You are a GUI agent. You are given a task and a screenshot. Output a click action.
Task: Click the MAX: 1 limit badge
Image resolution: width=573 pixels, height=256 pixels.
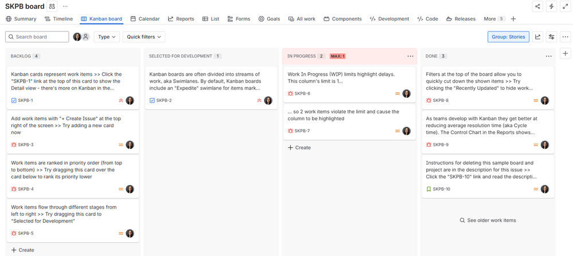click(x=338, y=56)
